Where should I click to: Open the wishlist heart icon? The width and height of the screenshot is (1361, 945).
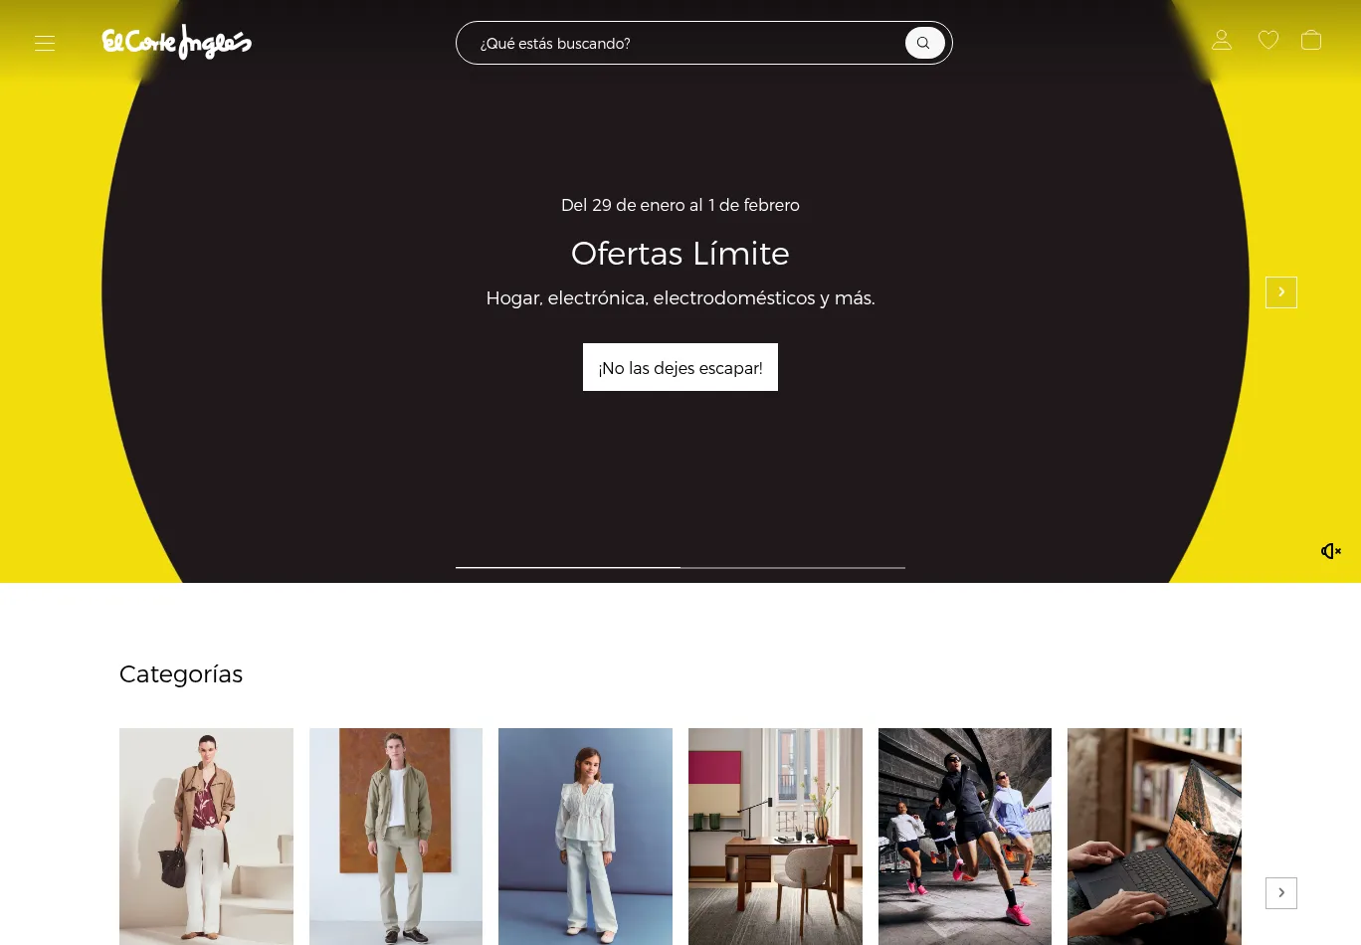pos(1268,40)
